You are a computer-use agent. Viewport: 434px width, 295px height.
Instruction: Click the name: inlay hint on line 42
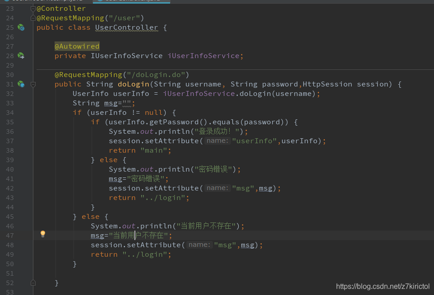tap(217, 188)
